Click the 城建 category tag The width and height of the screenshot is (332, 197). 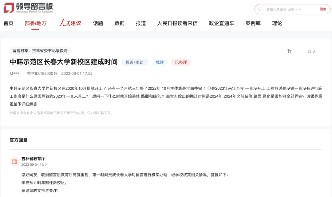(x=160, y=62)
